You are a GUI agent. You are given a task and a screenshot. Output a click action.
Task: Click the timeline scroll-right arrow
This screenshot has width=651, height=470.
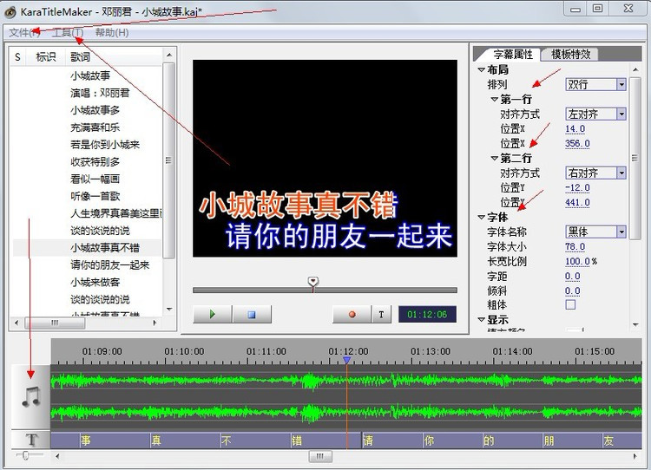pos(635,456)
